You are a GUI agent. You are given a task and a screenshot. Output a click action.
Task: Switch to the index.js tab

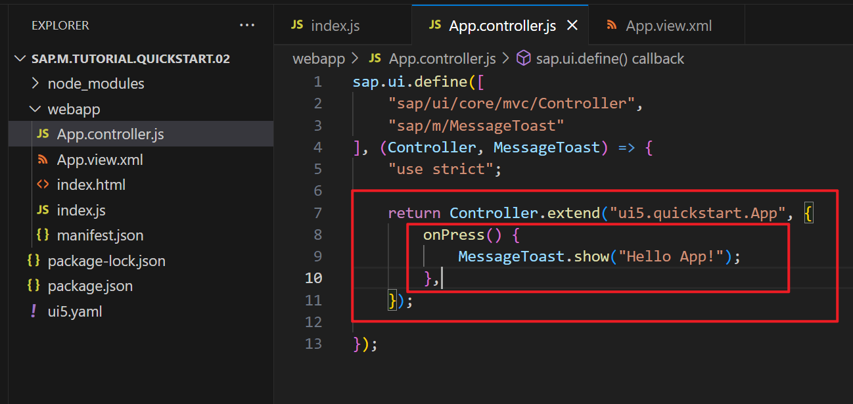(x=334, y=26)
